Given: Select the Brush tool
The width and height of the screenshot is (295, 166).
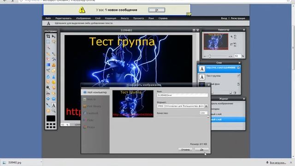Looking at the screenshot, I should coord(53,54).
